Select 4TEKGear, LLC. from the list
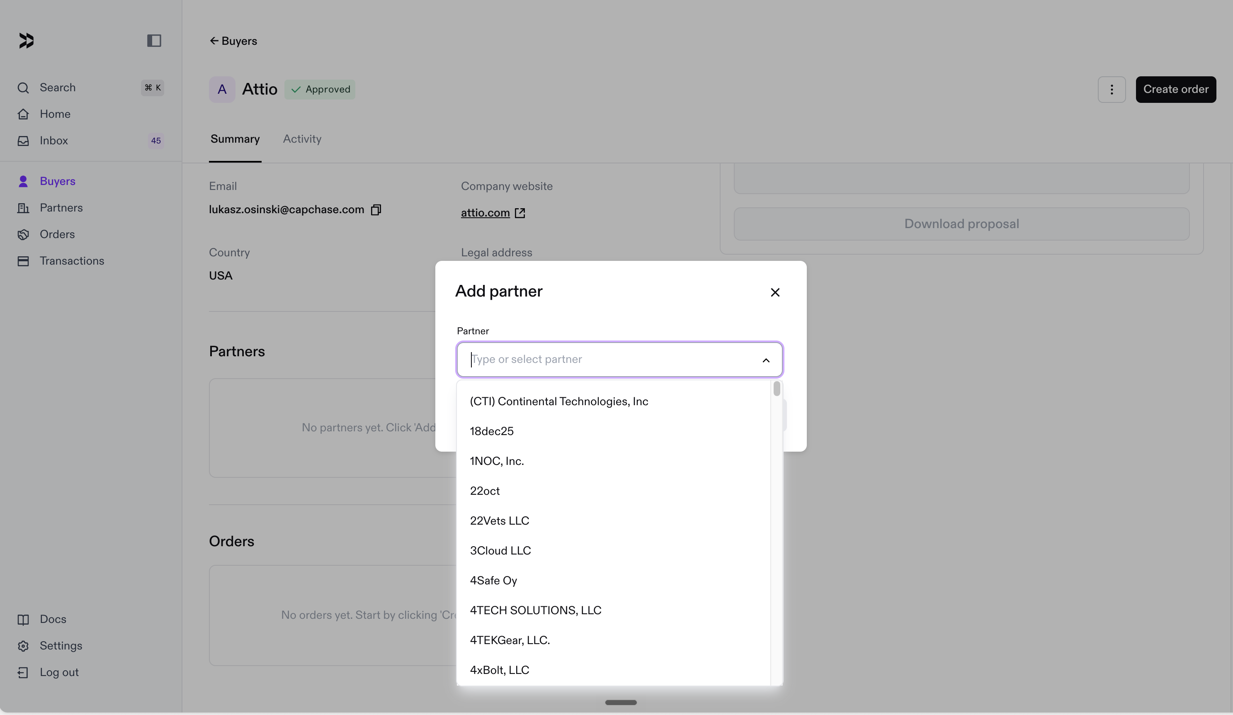The image size is (1233, 715). (614, 640)
